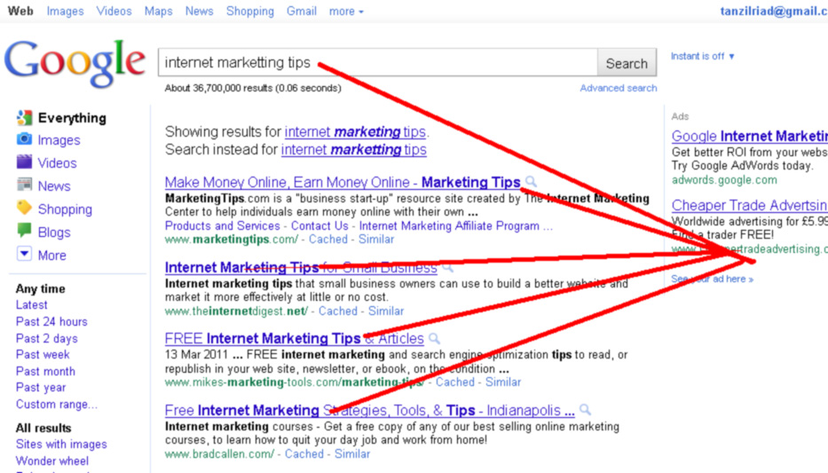Open Maps in the top navigation bar
828x473 pixels.
(159, 11)
